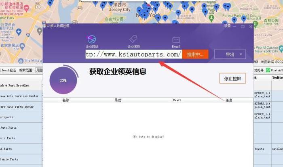
Task: Minimize the data mining dialog window
Action: pos(234,27)
